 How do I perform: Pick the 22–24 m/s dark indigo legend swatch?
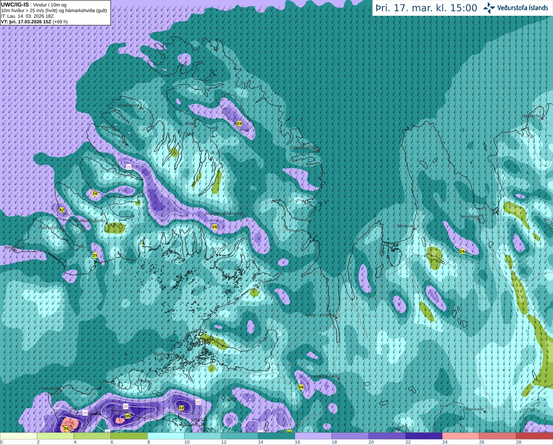tap(424, 436)
